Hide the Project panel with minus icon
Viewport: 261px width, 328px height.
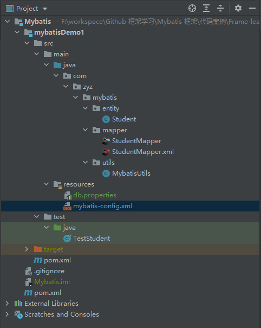click(252, 8)
